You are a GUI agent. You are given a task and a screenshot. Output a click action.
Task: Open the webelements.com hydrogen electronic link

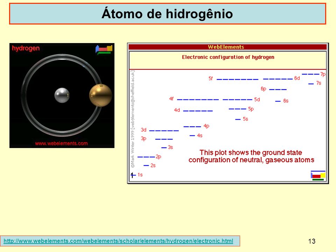pos(118,241)
